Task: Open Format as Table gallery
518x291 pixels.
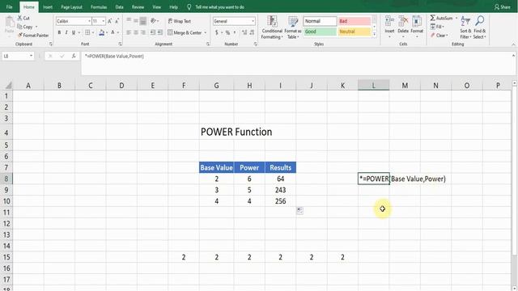Action: tap(293, 27)
